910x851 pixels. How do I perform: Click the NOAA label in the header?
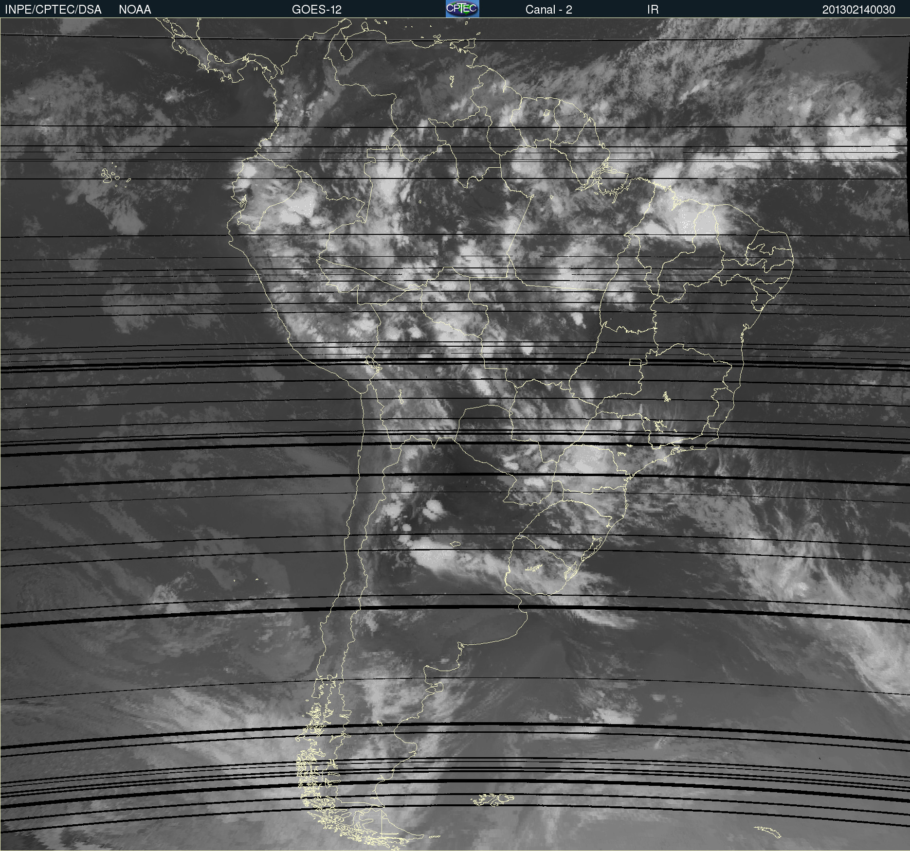pyautogui.click(x=135, y=10)
